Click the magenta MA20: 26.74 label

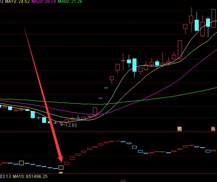pyautogui.click(x=44, y=1)
